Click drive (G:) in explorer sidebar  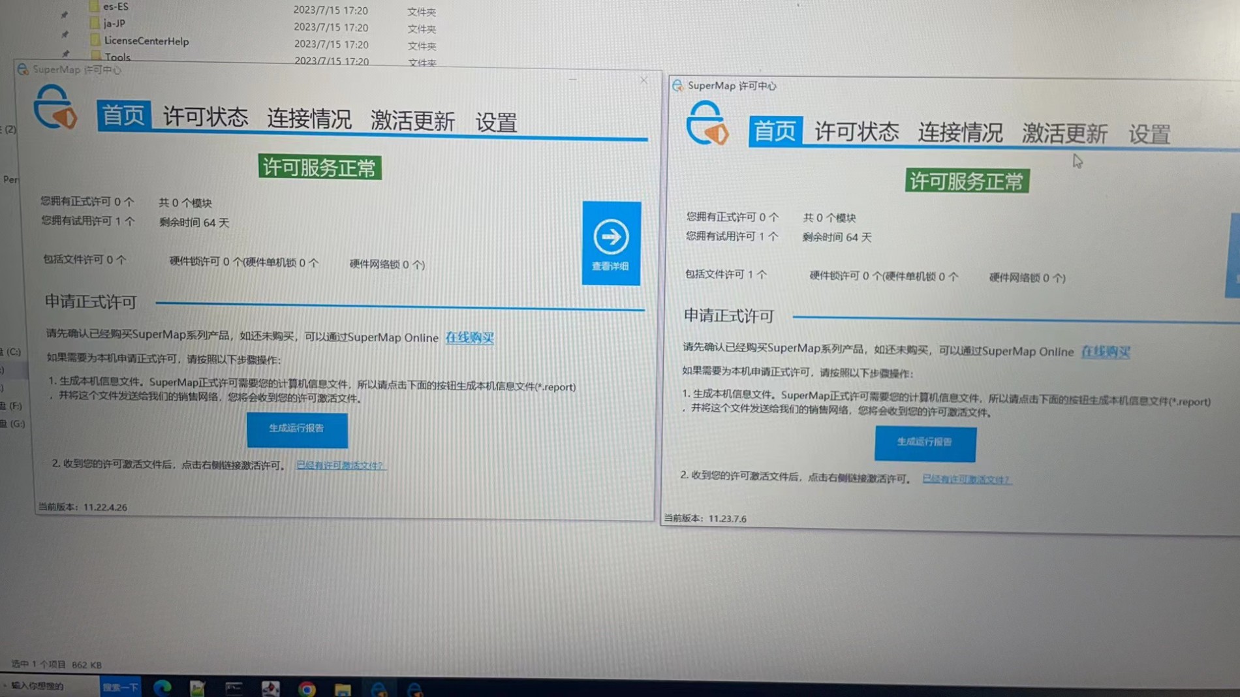point(13,424)
